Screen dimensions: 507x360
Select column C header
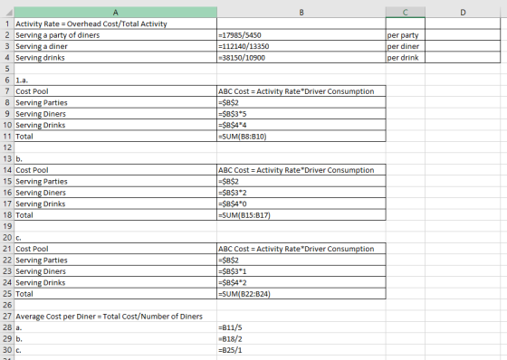click(x=406, y=13)
